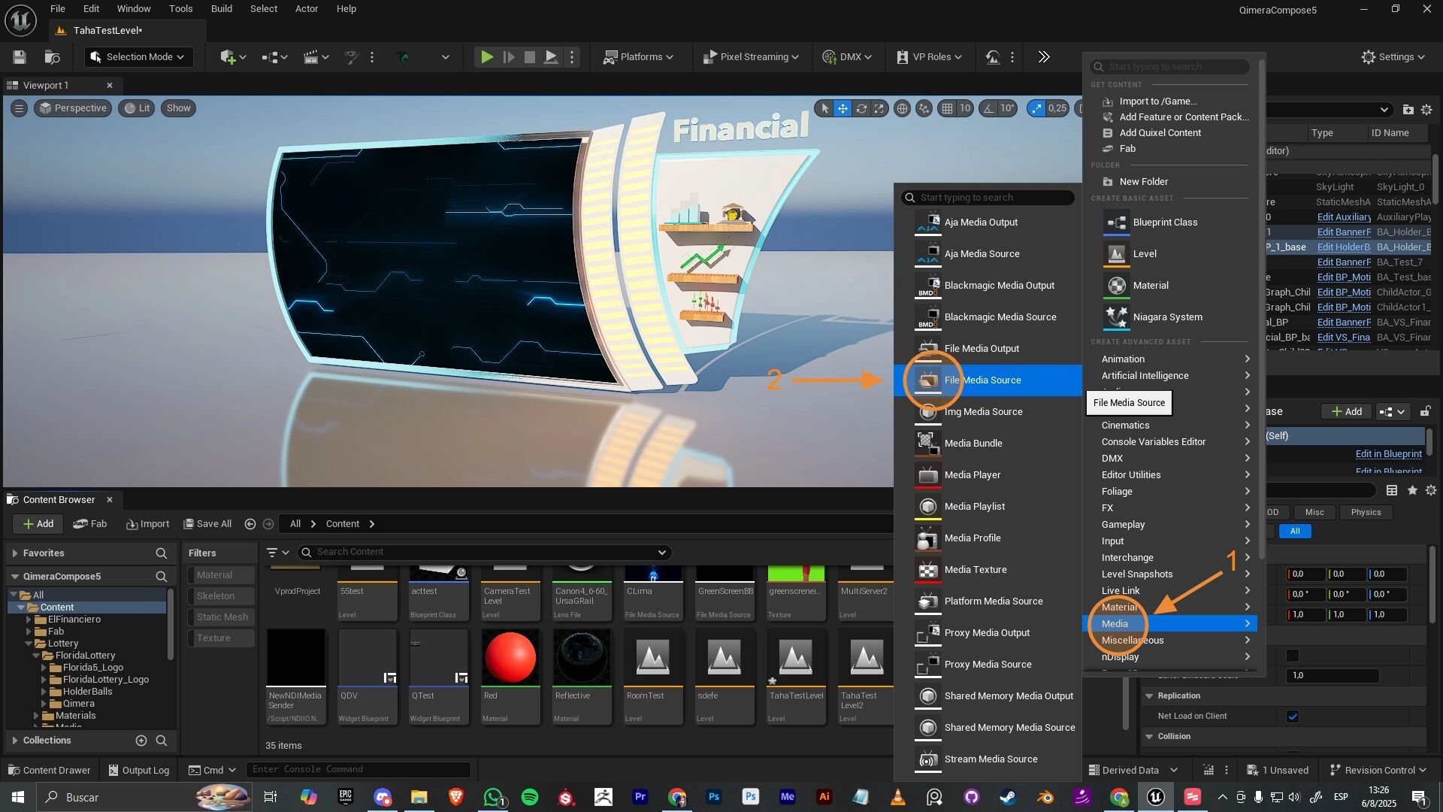The image size is (1443, 812).
Task: Click the save level icon in the toolbar
Action: pos(20,57)
